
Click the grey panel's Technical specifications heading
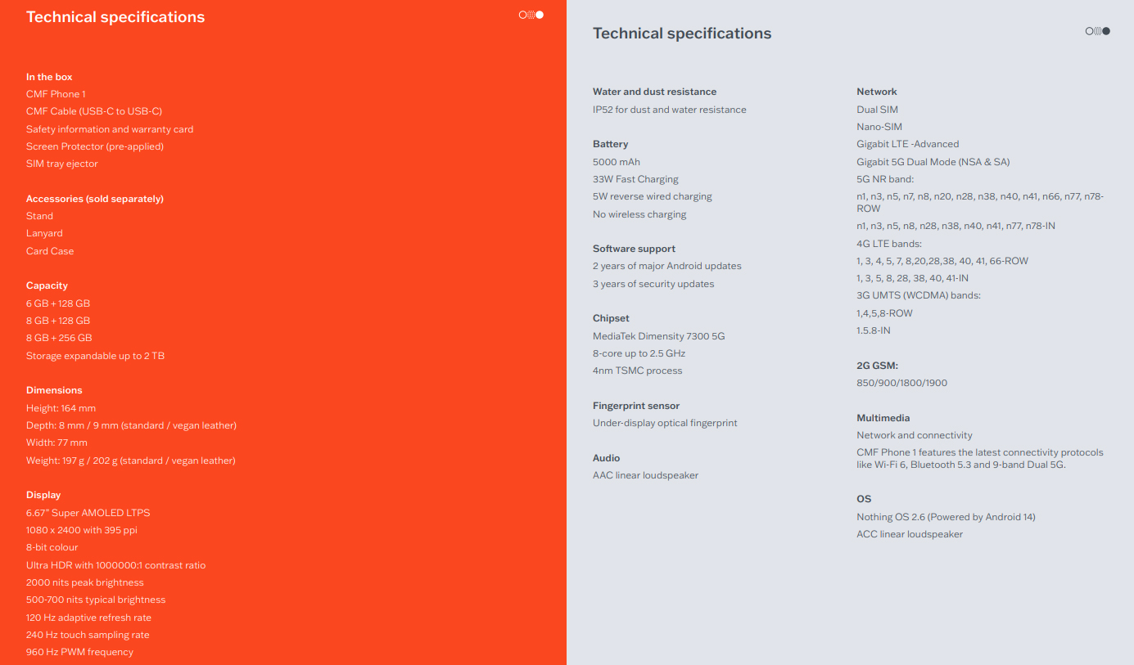pos(682,34)
